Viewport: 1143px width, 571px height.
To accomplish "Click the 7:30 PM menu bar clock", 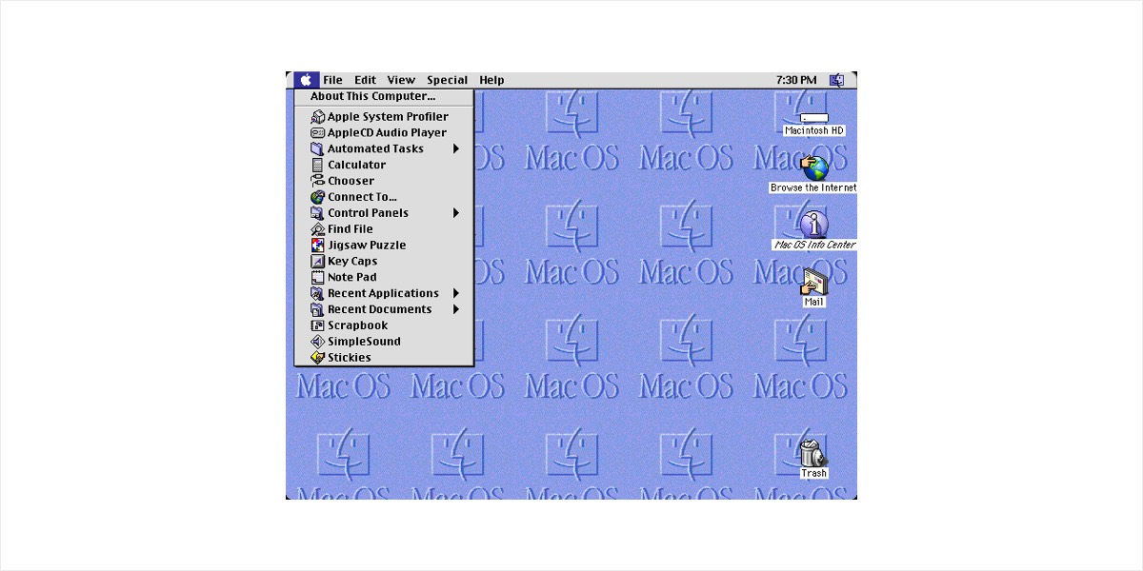I will point(796,80).
